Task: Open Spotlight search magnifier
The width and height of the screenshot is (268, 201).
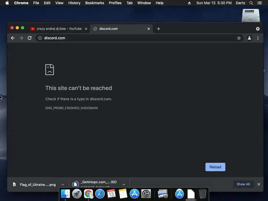Action: click(x=251, y=3)
